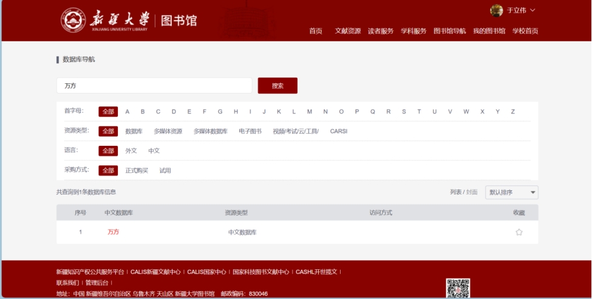Go to 学校首页 link
Image resolution: width=592 pixels, height=299 pixels.
[525, 31]
